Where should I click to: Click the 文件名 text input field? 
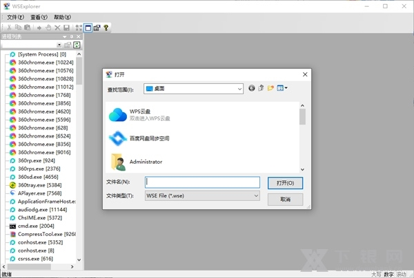point(202,182)
